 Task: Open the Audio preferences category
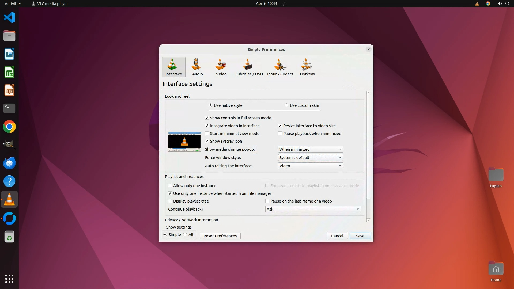click(197, 67)
